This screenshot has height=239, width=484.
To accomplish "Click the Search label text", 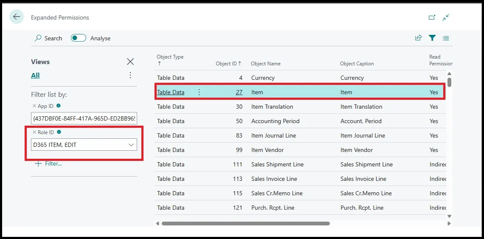I will coord(53,38).
